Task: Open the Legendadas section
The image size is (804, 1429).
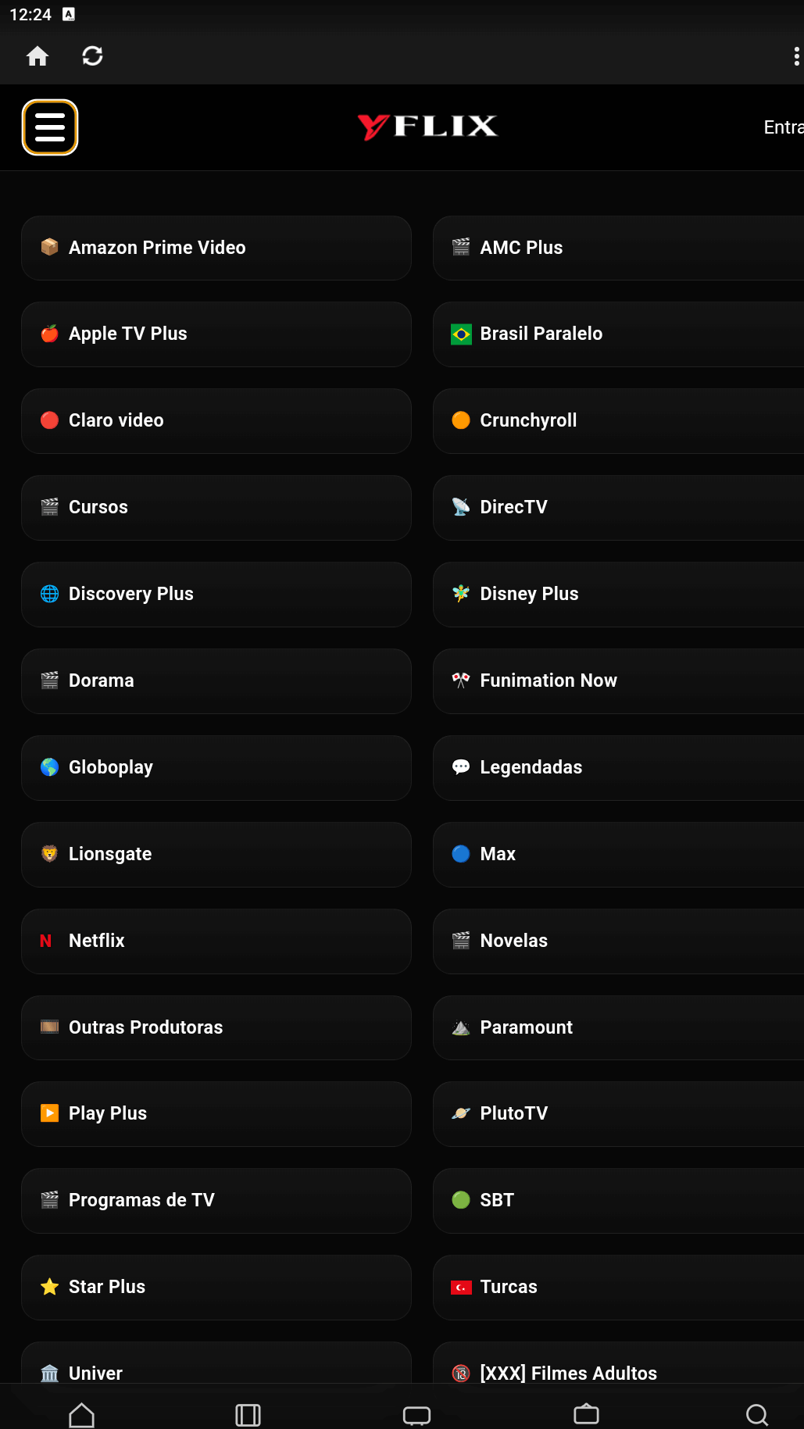Action: click(x=617, y=767)
